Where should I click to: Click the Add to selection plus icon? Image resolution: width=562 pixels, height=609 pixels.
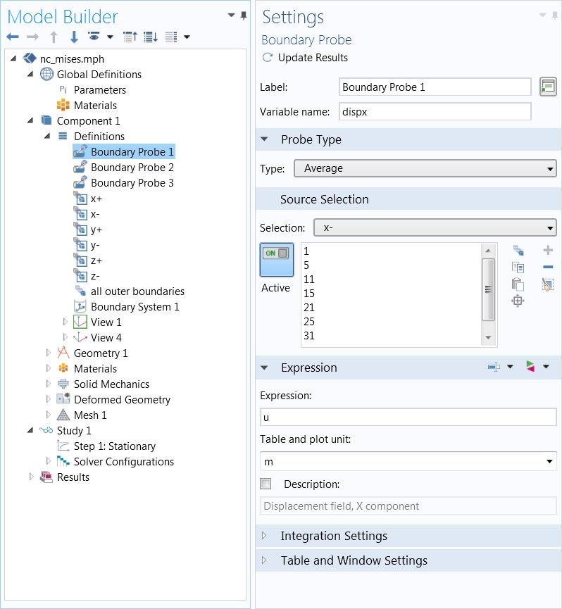coord(548,250)
